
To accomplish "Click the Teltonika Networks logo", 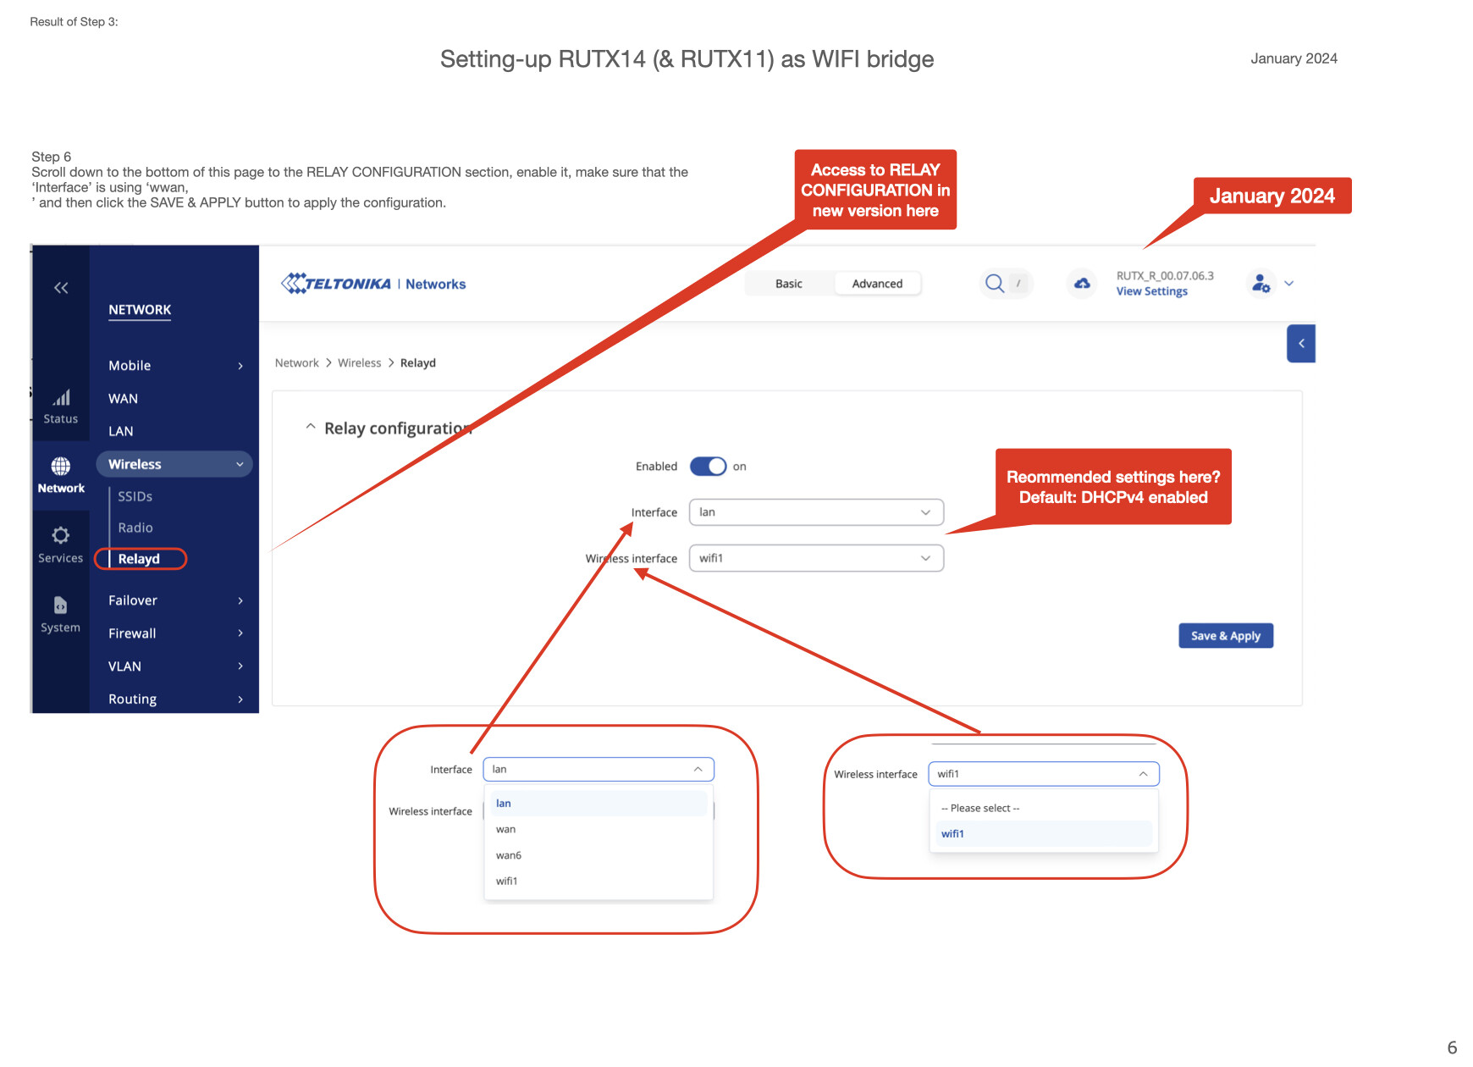I will click(x=373, y=284).
